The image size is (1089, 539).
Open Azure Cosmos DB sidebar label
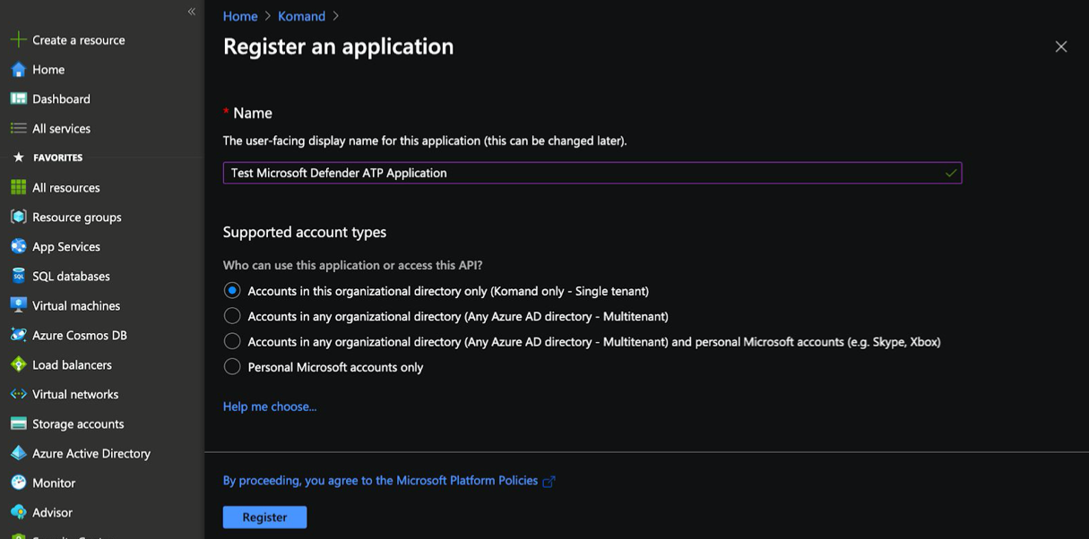click(80, 335)
